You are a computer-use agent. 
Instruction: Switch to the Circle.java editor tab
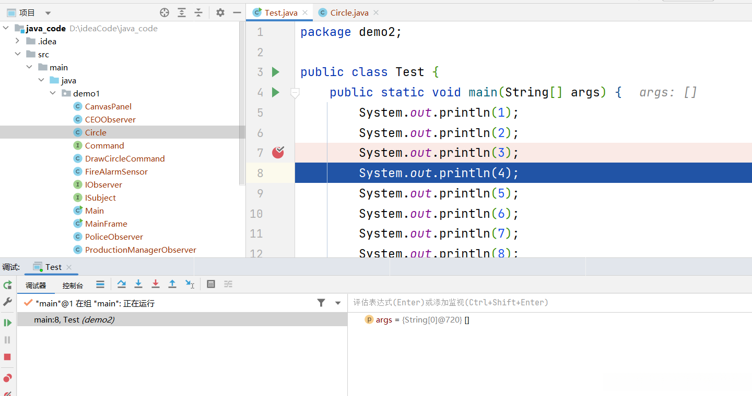(x=350, y=13)
